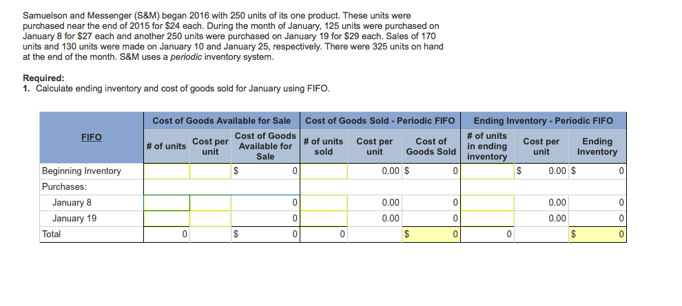Screen dimensions: 682x306
Task: Focus January 19 units sold input
Action: [x=324, y=219]
